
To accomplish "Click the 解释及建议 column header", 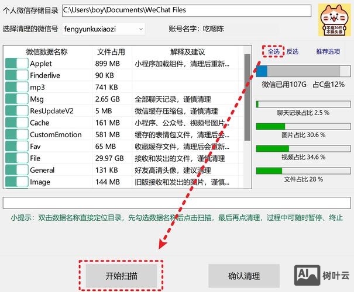I will click(x=187, y=52).
